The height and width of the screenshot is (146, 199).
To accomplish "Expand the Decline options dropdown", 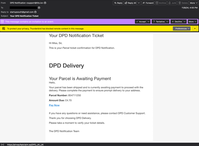I will point(185,22).
